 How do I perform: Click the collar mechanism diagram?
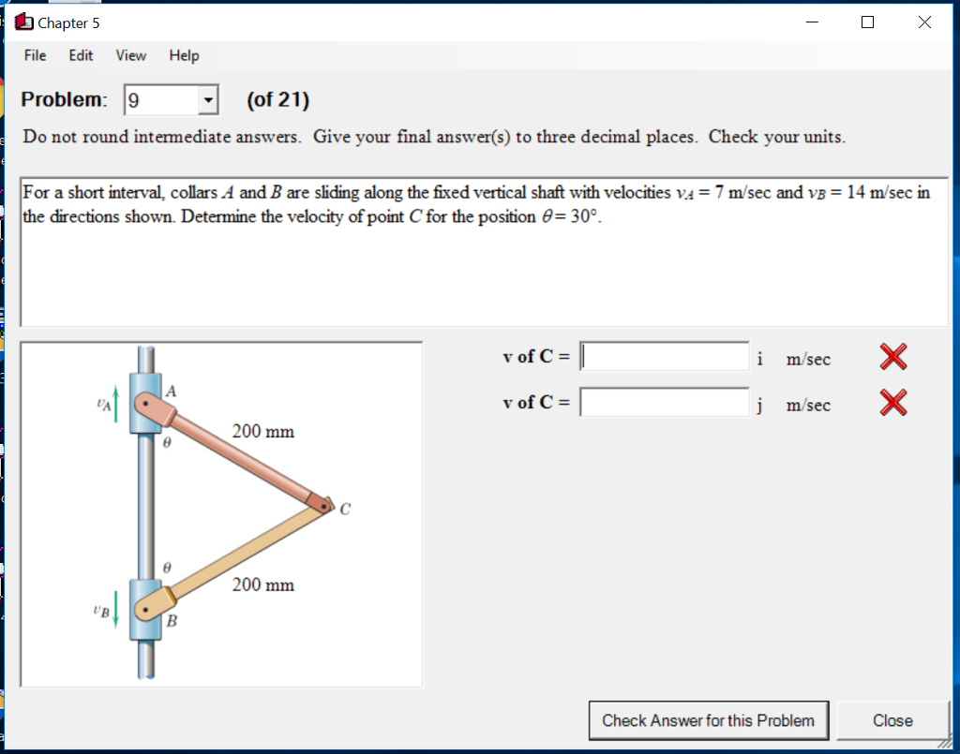click(220, 511)
